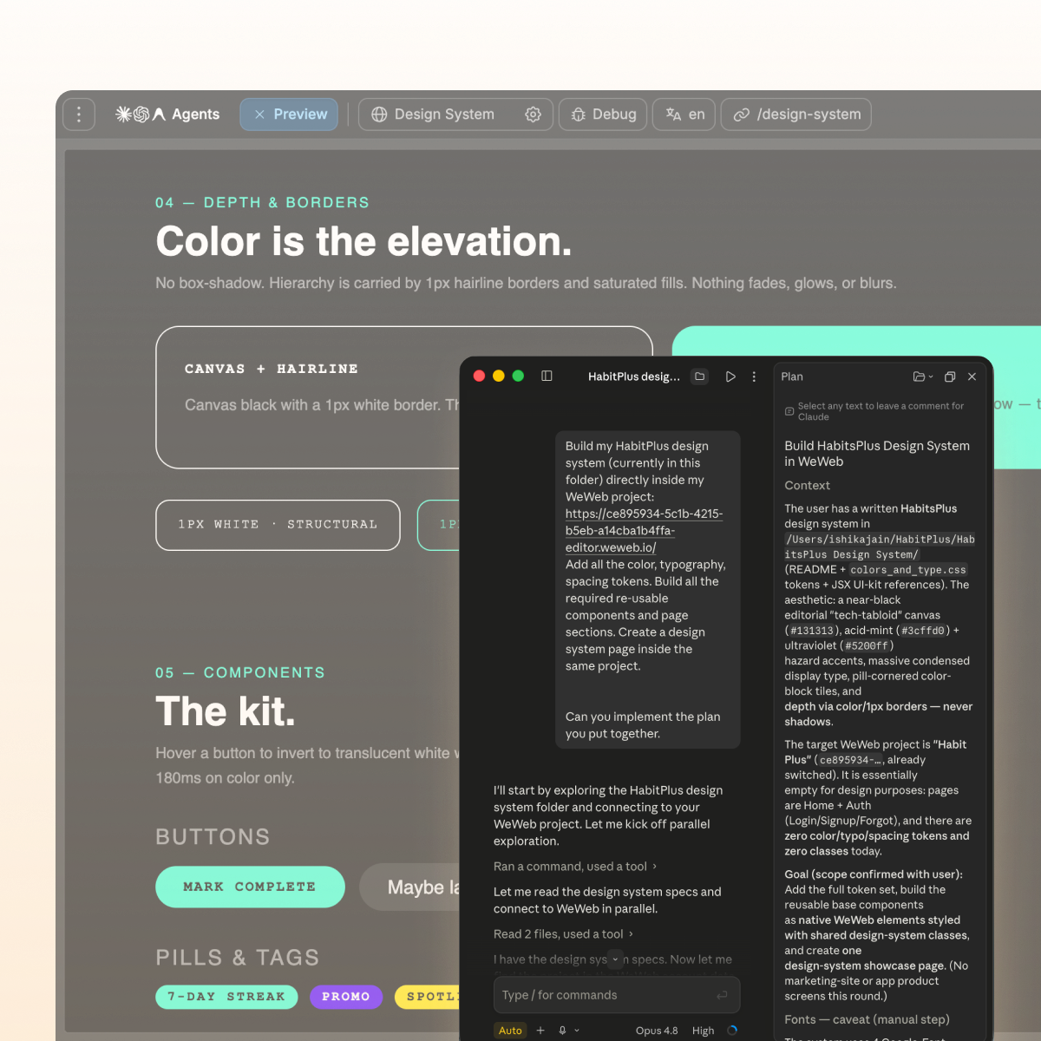Click the '05 — COMPONENTS' label
Viewport: 1041px width, 1041px height.
[x=240, y=672]
